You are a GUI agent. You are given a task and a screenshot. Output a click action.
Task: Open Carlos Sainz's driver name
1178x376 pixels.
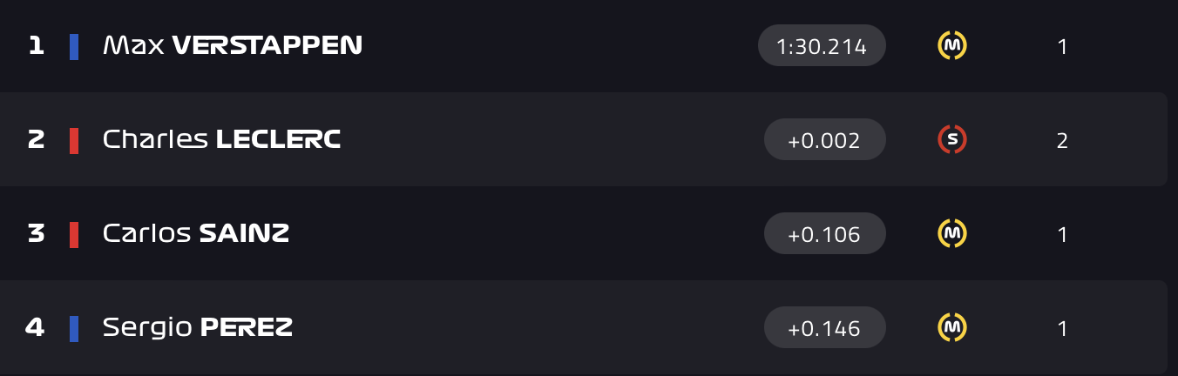coord(196,233)
